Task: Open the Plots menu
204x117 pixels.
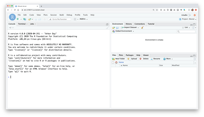Action: (x=46, y=15)
